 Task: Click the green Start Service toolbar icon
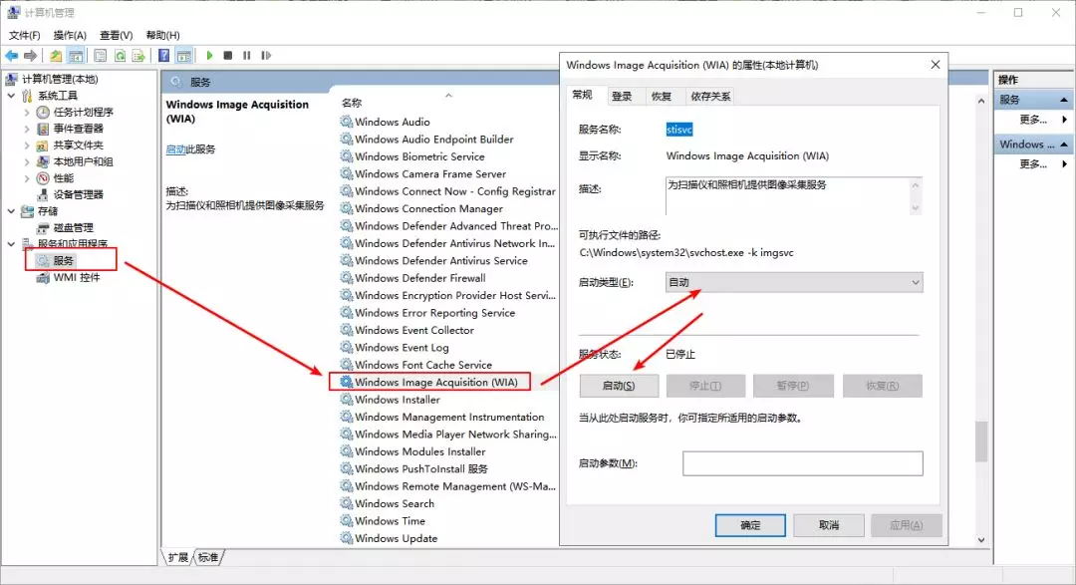[209, 55]
